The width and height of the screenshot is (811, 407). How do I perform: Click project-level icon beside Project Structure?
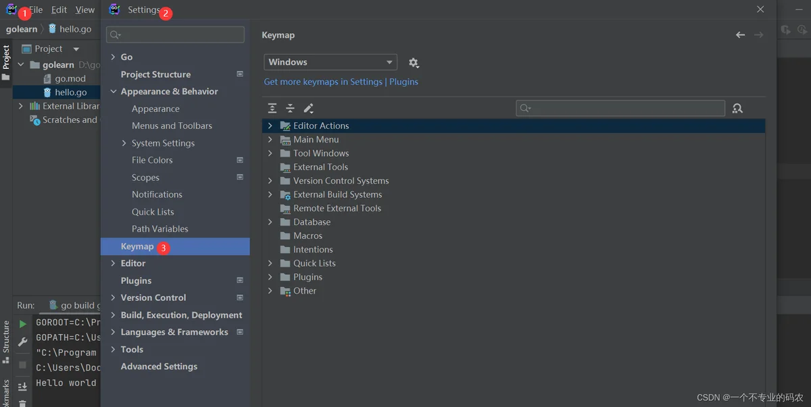point(240,74)
